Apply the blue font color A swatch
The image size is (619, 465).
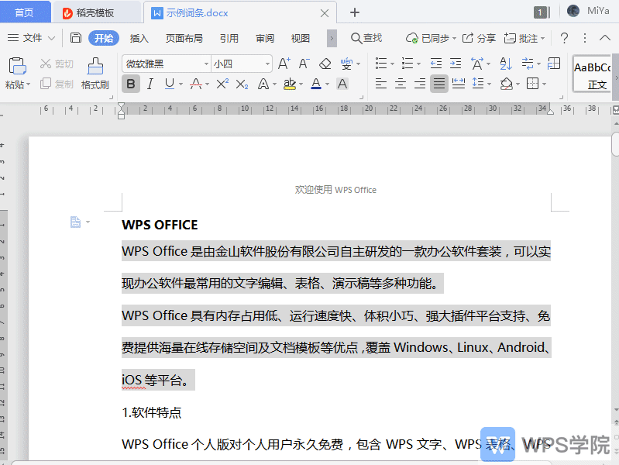pos(316,84)
